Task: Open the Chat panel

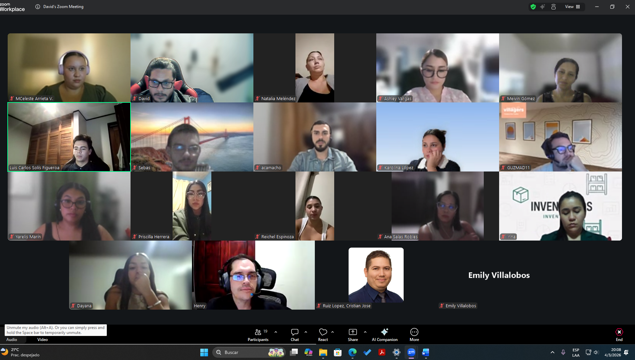Action: [x=294, y=335]
